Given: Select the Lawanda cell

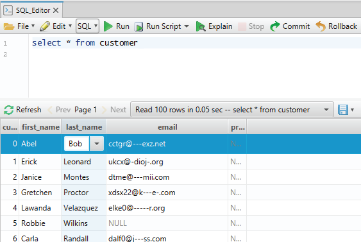Looking at the screenshot, I should 40,208.
